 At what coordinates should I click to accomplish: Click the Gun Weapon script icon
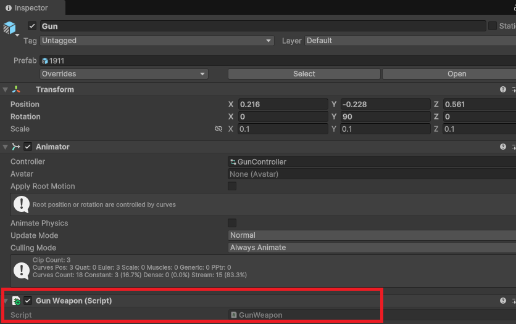pos(16,301)
